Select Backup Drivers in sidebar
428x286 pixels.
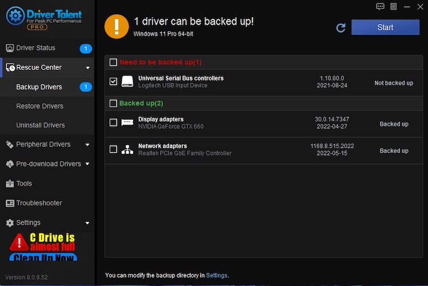click(x=47, y=87)
